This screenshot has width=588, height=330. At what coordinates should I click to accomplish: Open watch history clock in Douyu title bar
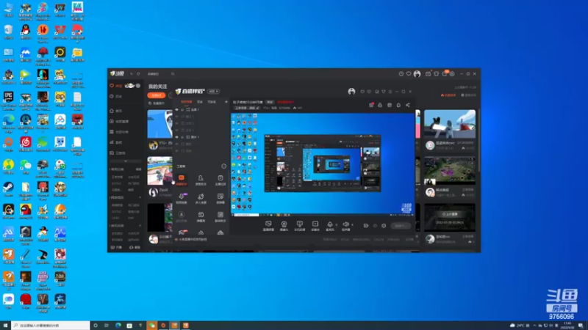click(401, 74)
